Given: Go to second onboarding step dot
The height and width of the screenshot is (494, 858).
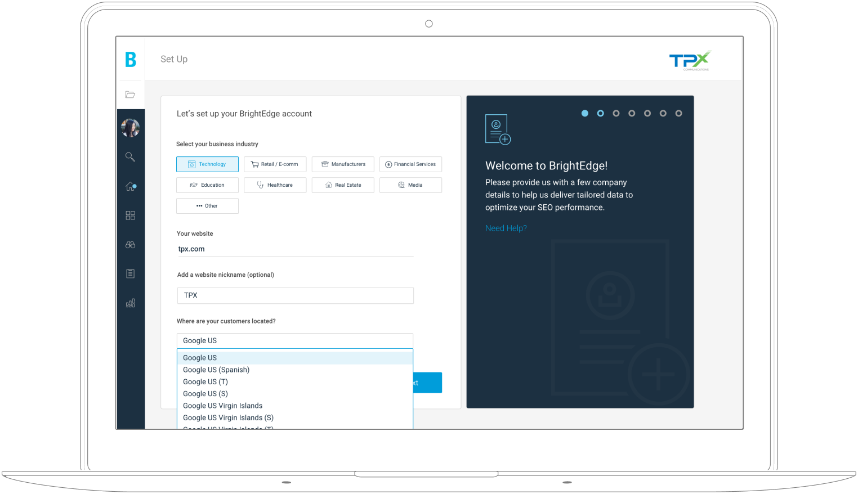Looking at the screenshot, I should coord(601,114).
